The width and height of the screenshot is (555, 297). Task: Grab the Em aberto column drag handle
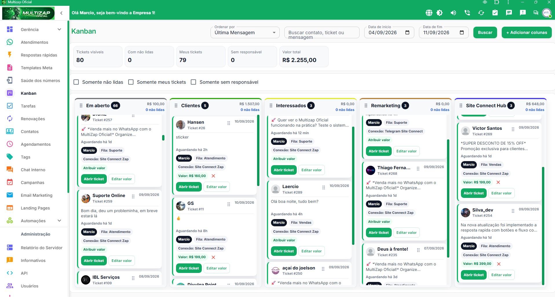click(x=81, y=105)
